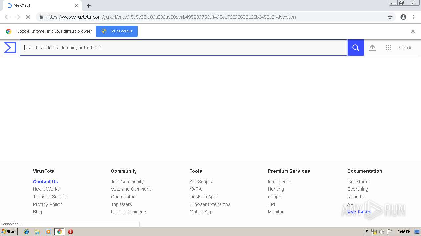The width and height of the screenshot is (421, 236).
Task: Open YARA link
Action: pyautogui.click(x=196, y=189)
